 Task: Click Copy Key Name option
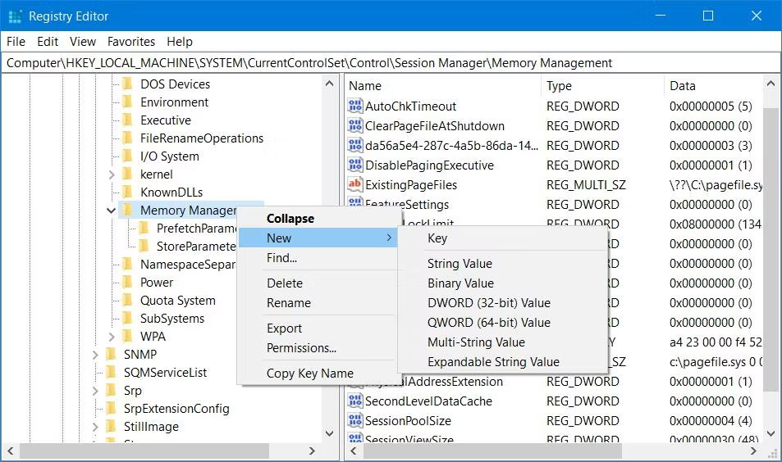309,374
